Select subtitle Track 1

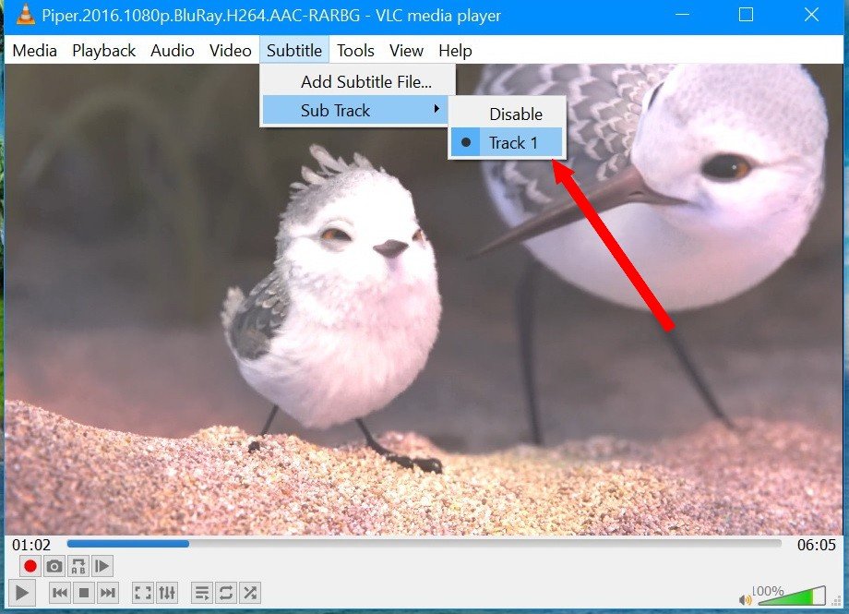coord(508,142)
